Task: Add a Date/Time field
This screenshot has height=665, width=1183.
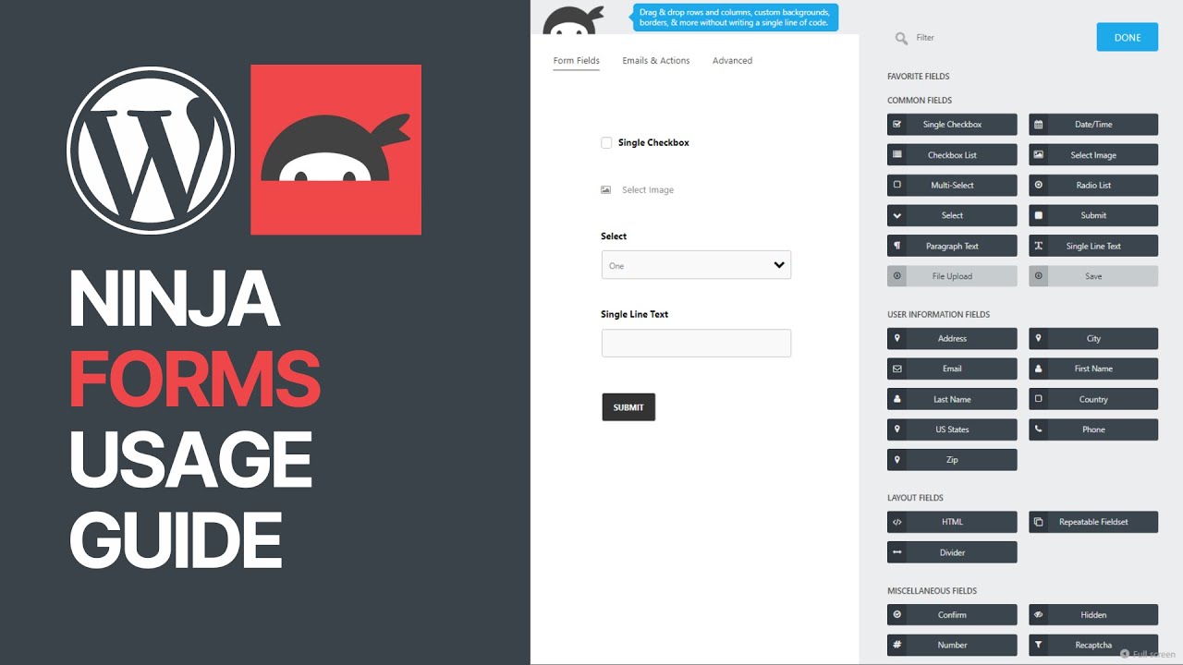Action: click(x=1093, y=125)
